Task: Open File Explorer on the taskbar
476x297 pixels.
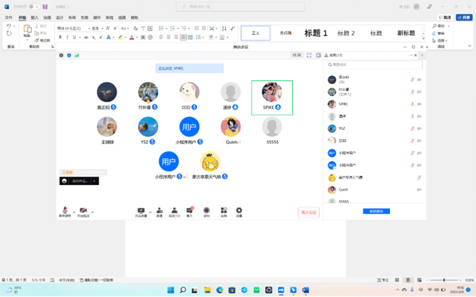Action: coord(207,290)
